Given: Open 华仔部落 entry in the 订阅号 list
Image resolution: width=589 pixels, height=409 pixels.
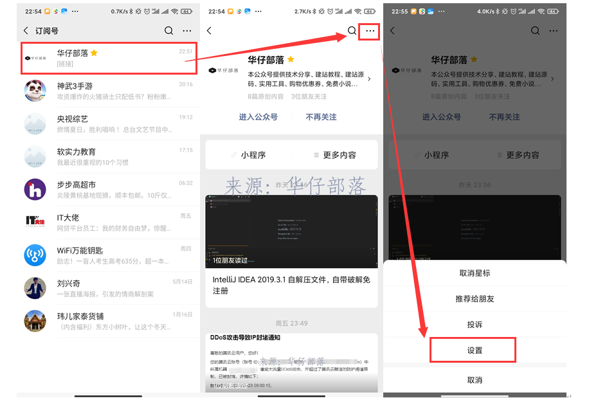Looking at the screenshot, I should pyautogui.click(x=109, y=58).
